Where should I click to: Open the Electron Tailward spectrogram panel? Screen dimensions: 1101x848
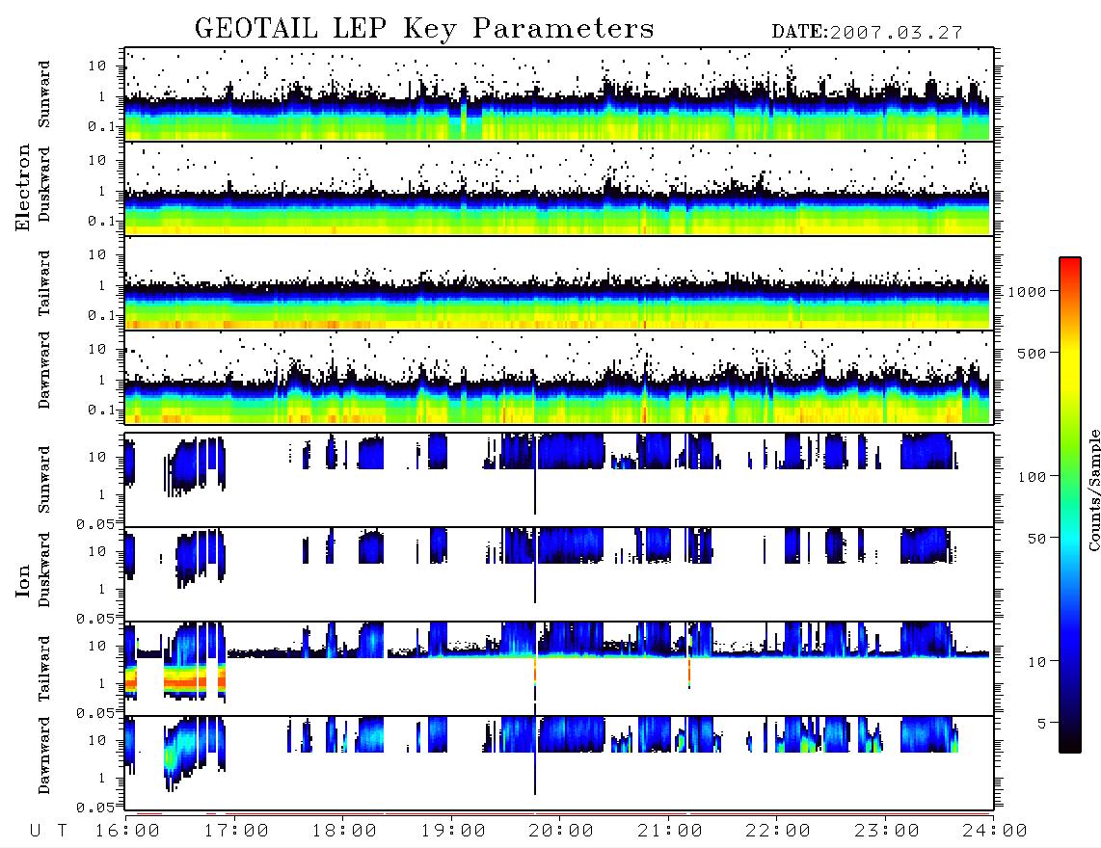[559, 283]
